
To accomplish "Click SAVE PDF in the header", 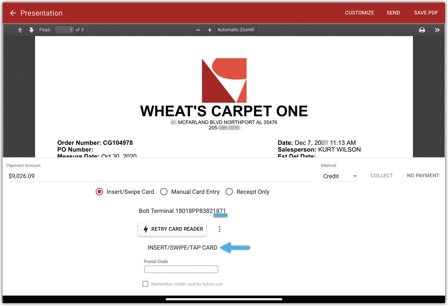I will pos(426,13).
